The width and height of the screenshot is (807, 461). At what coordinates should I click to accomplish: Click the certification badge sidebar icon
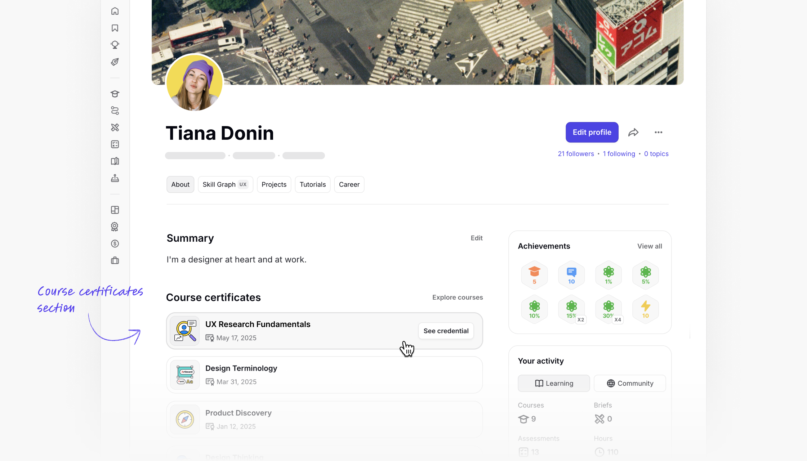click(x=115, y=227)
